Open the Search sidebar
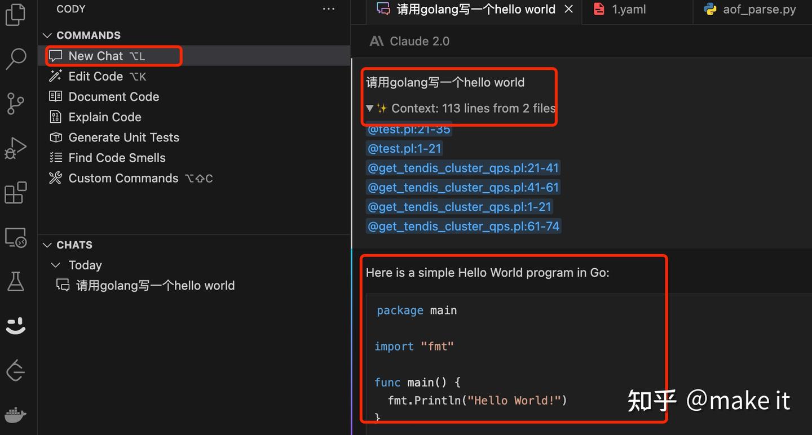The height and width of the screenshot is (435, 812). [x=15, y=59]
